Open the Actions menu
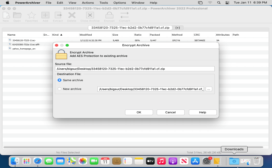Screen dimensions: 272x168 point(88,3)
